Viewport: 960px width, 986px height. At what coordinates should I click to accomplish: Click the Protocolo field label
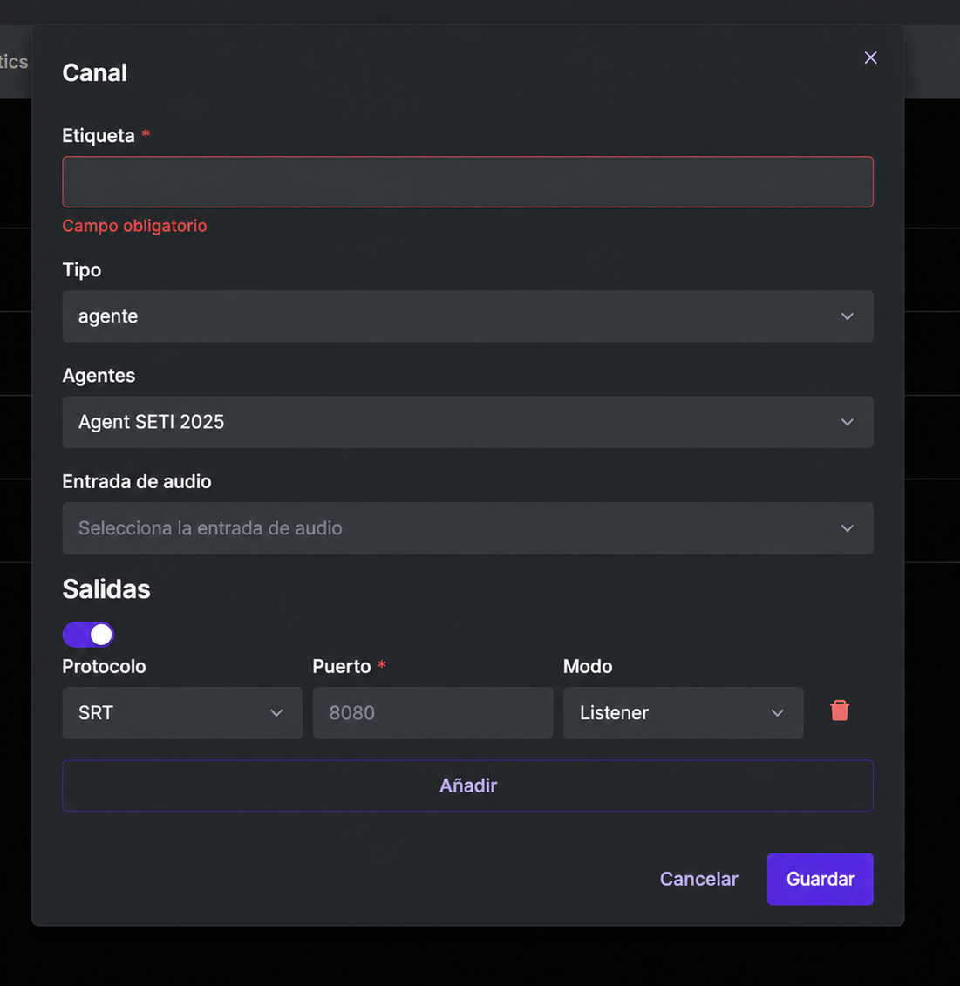pyautogui.click(x=104, y=667)
